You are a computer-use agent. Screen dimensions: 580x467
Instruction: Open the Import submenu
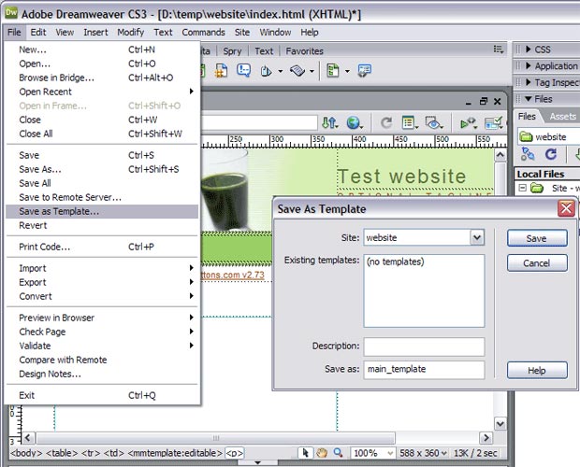coord(102,268)
